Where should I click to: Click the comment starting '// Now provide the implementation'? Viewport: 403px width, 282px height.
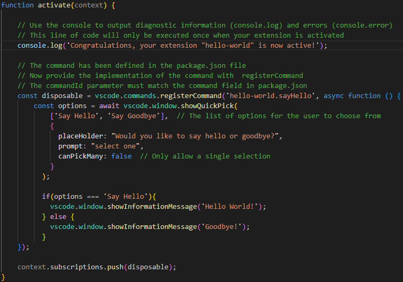tap(160, 75)
